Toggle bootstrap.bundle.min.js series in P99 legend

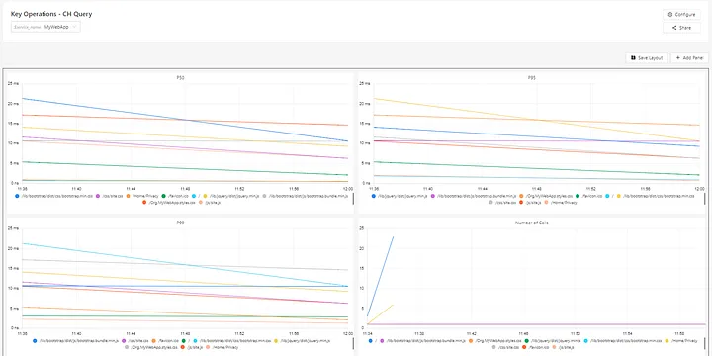click(75, 340)
